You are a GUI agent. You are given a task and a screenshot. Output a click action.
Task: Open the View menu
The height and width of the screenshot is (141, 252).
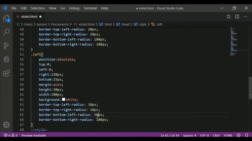(x=52, y=8)
